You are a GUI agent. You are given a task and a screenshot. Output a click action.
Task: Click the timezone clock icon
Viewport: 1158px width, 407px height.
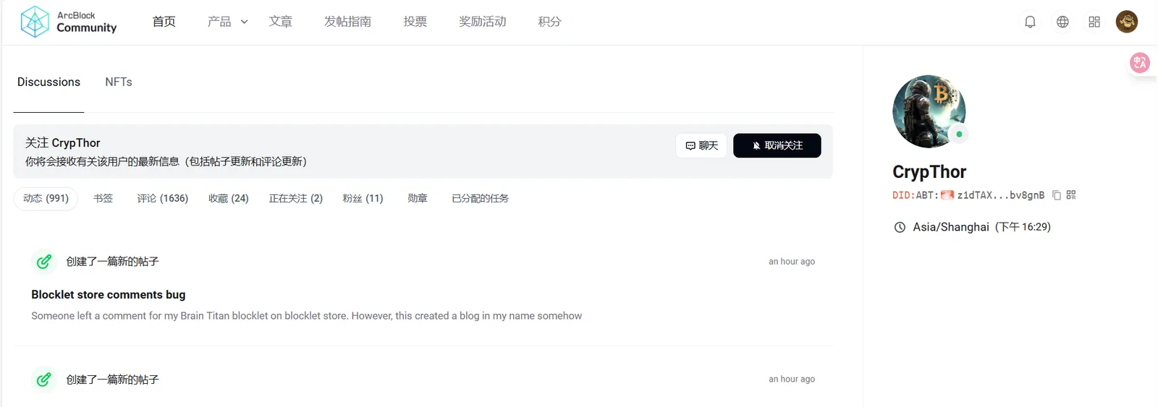coord(900,227)
